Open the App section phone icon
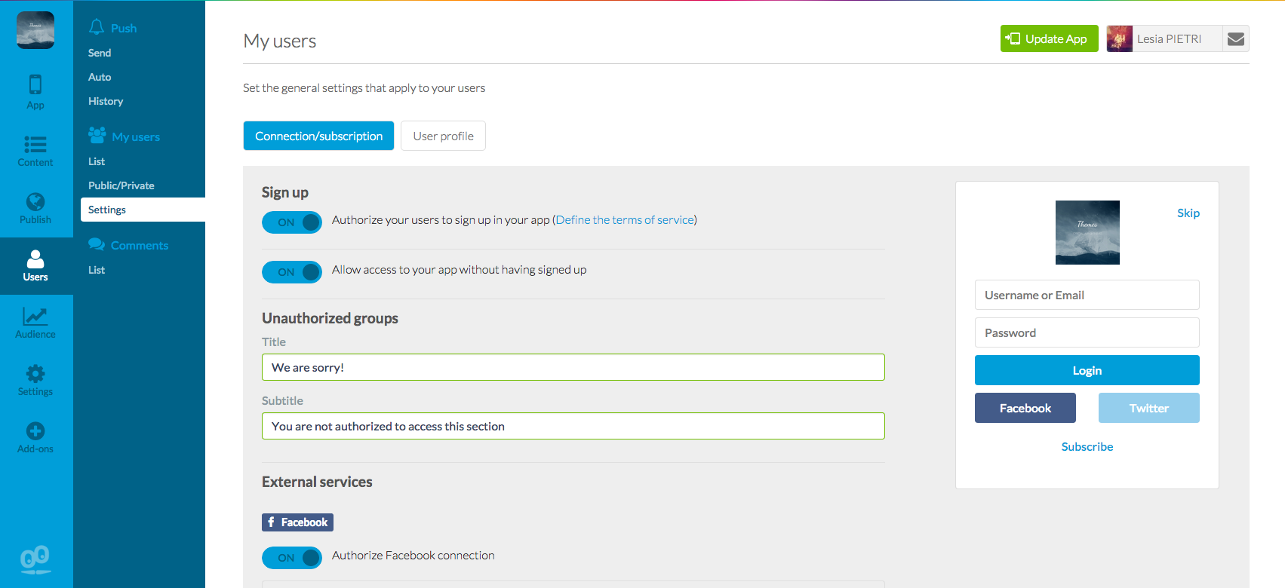1285x588 pixels. pyautogui.click(x=35, y=84)
